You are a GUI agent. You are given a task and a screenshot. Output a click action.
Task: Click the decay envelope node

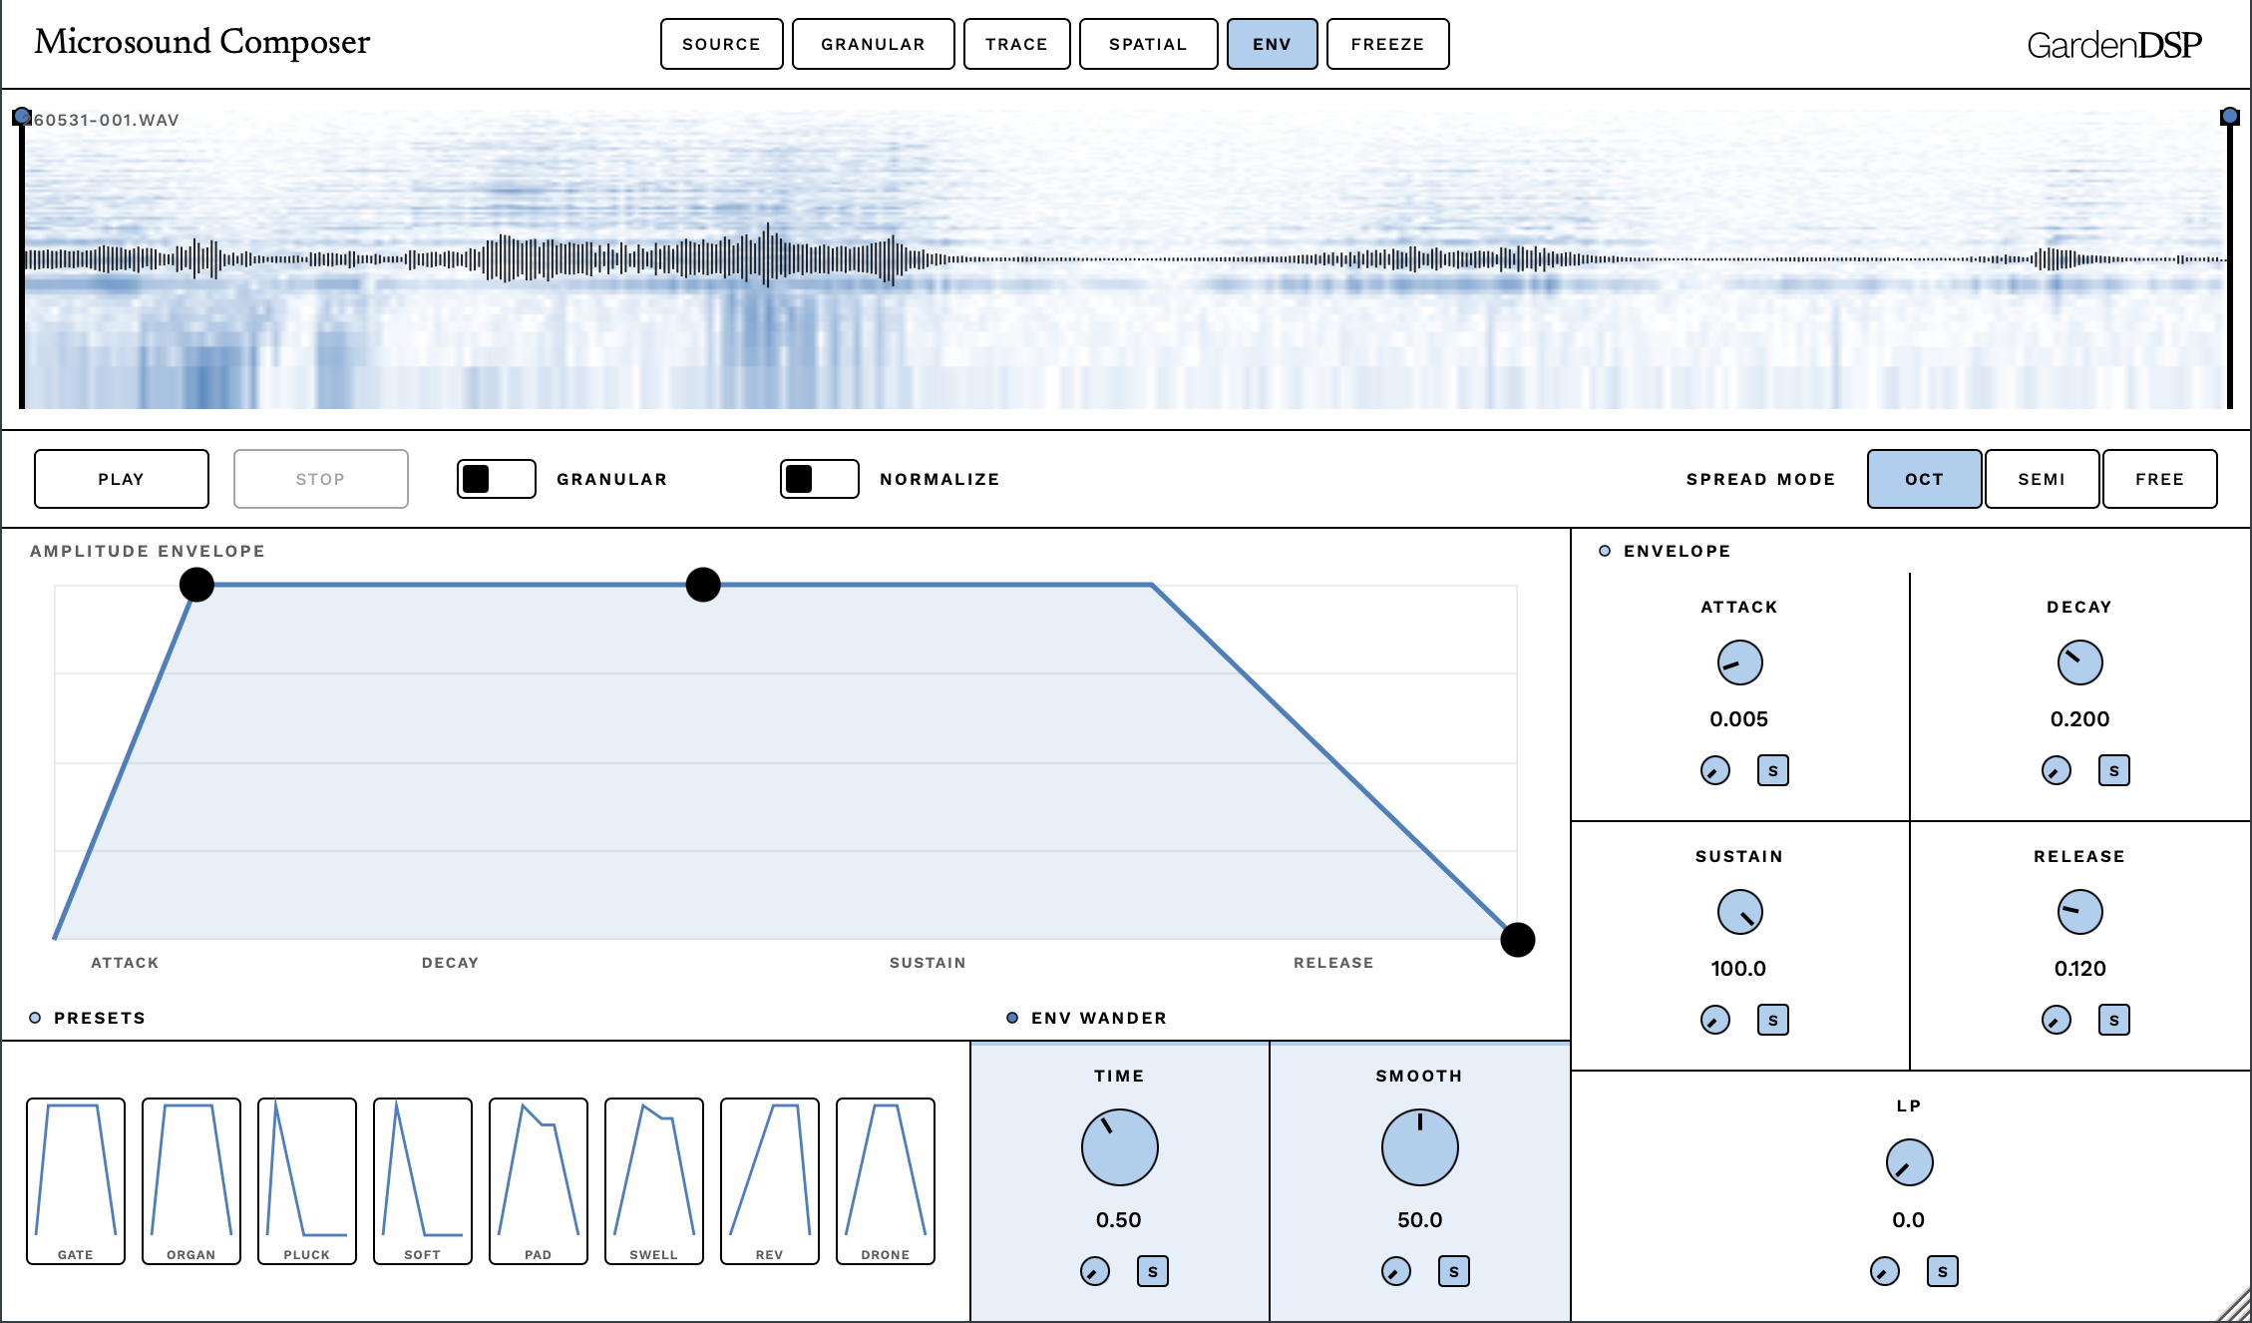pyautogui.click(x=703, y=585)
